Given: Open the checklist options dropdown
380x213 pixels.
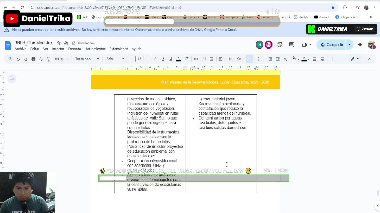Looking at the screenshot, I should click(x=244, y=59).
